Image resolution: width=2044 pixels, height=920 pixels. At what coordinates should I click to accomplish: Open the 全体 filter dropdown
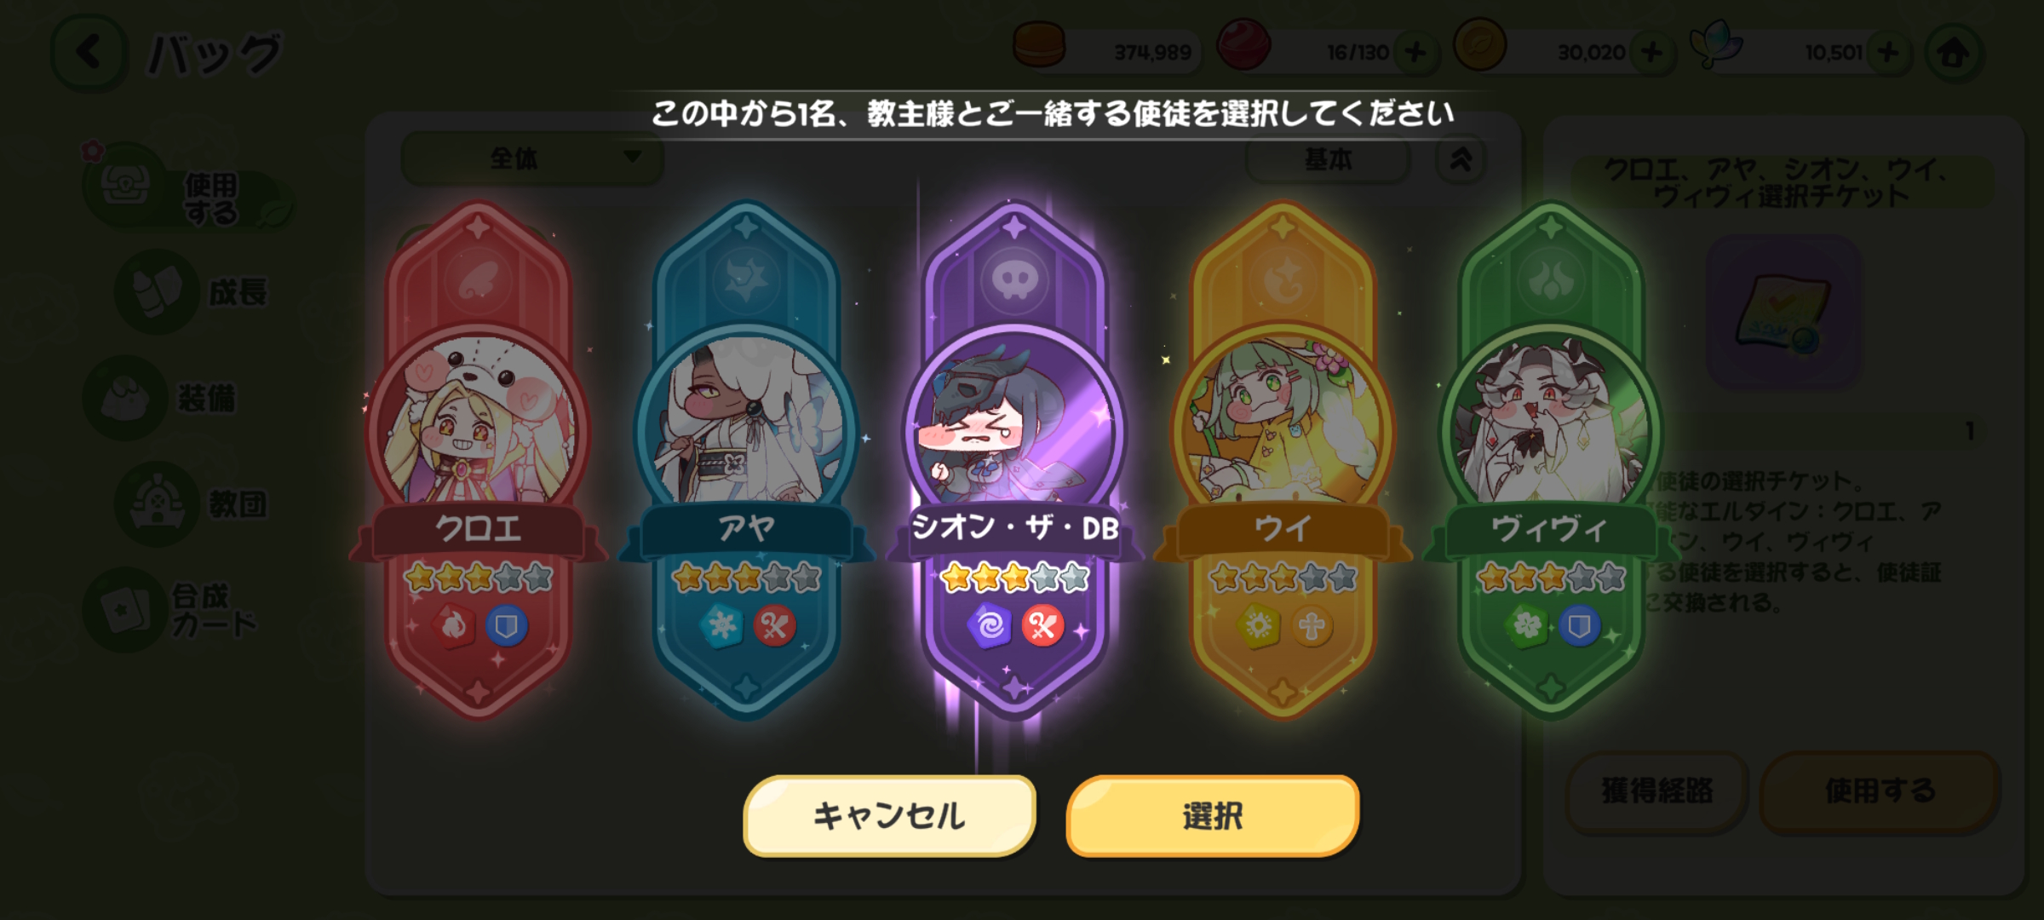point(531,158)
